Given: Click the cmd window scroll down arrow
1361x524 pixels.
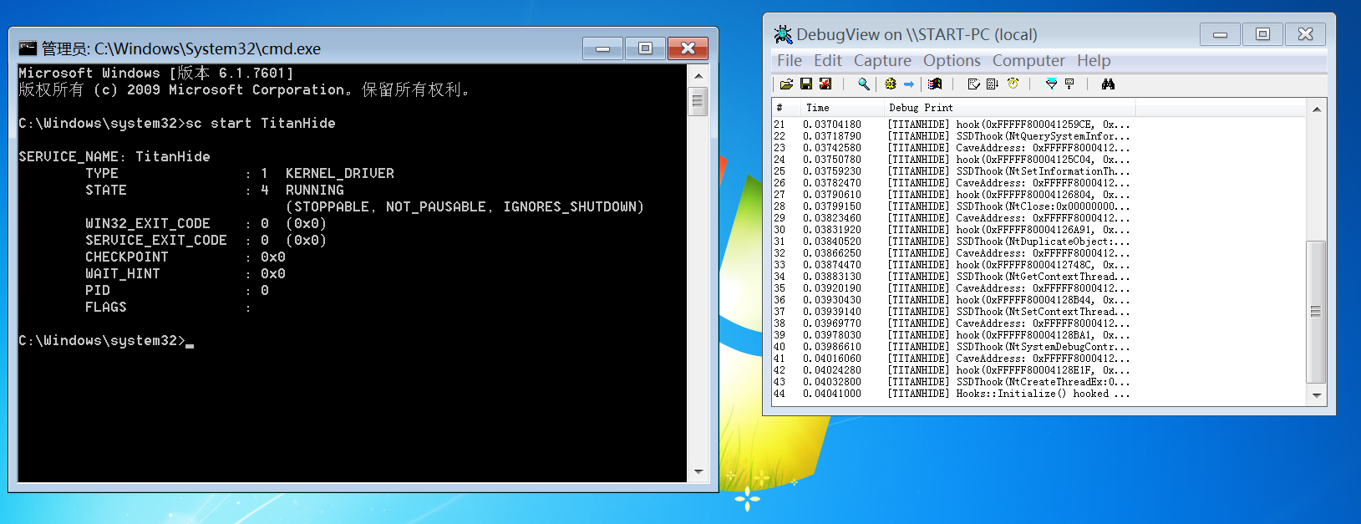Looking at the screenshot, I should (698, 472).
